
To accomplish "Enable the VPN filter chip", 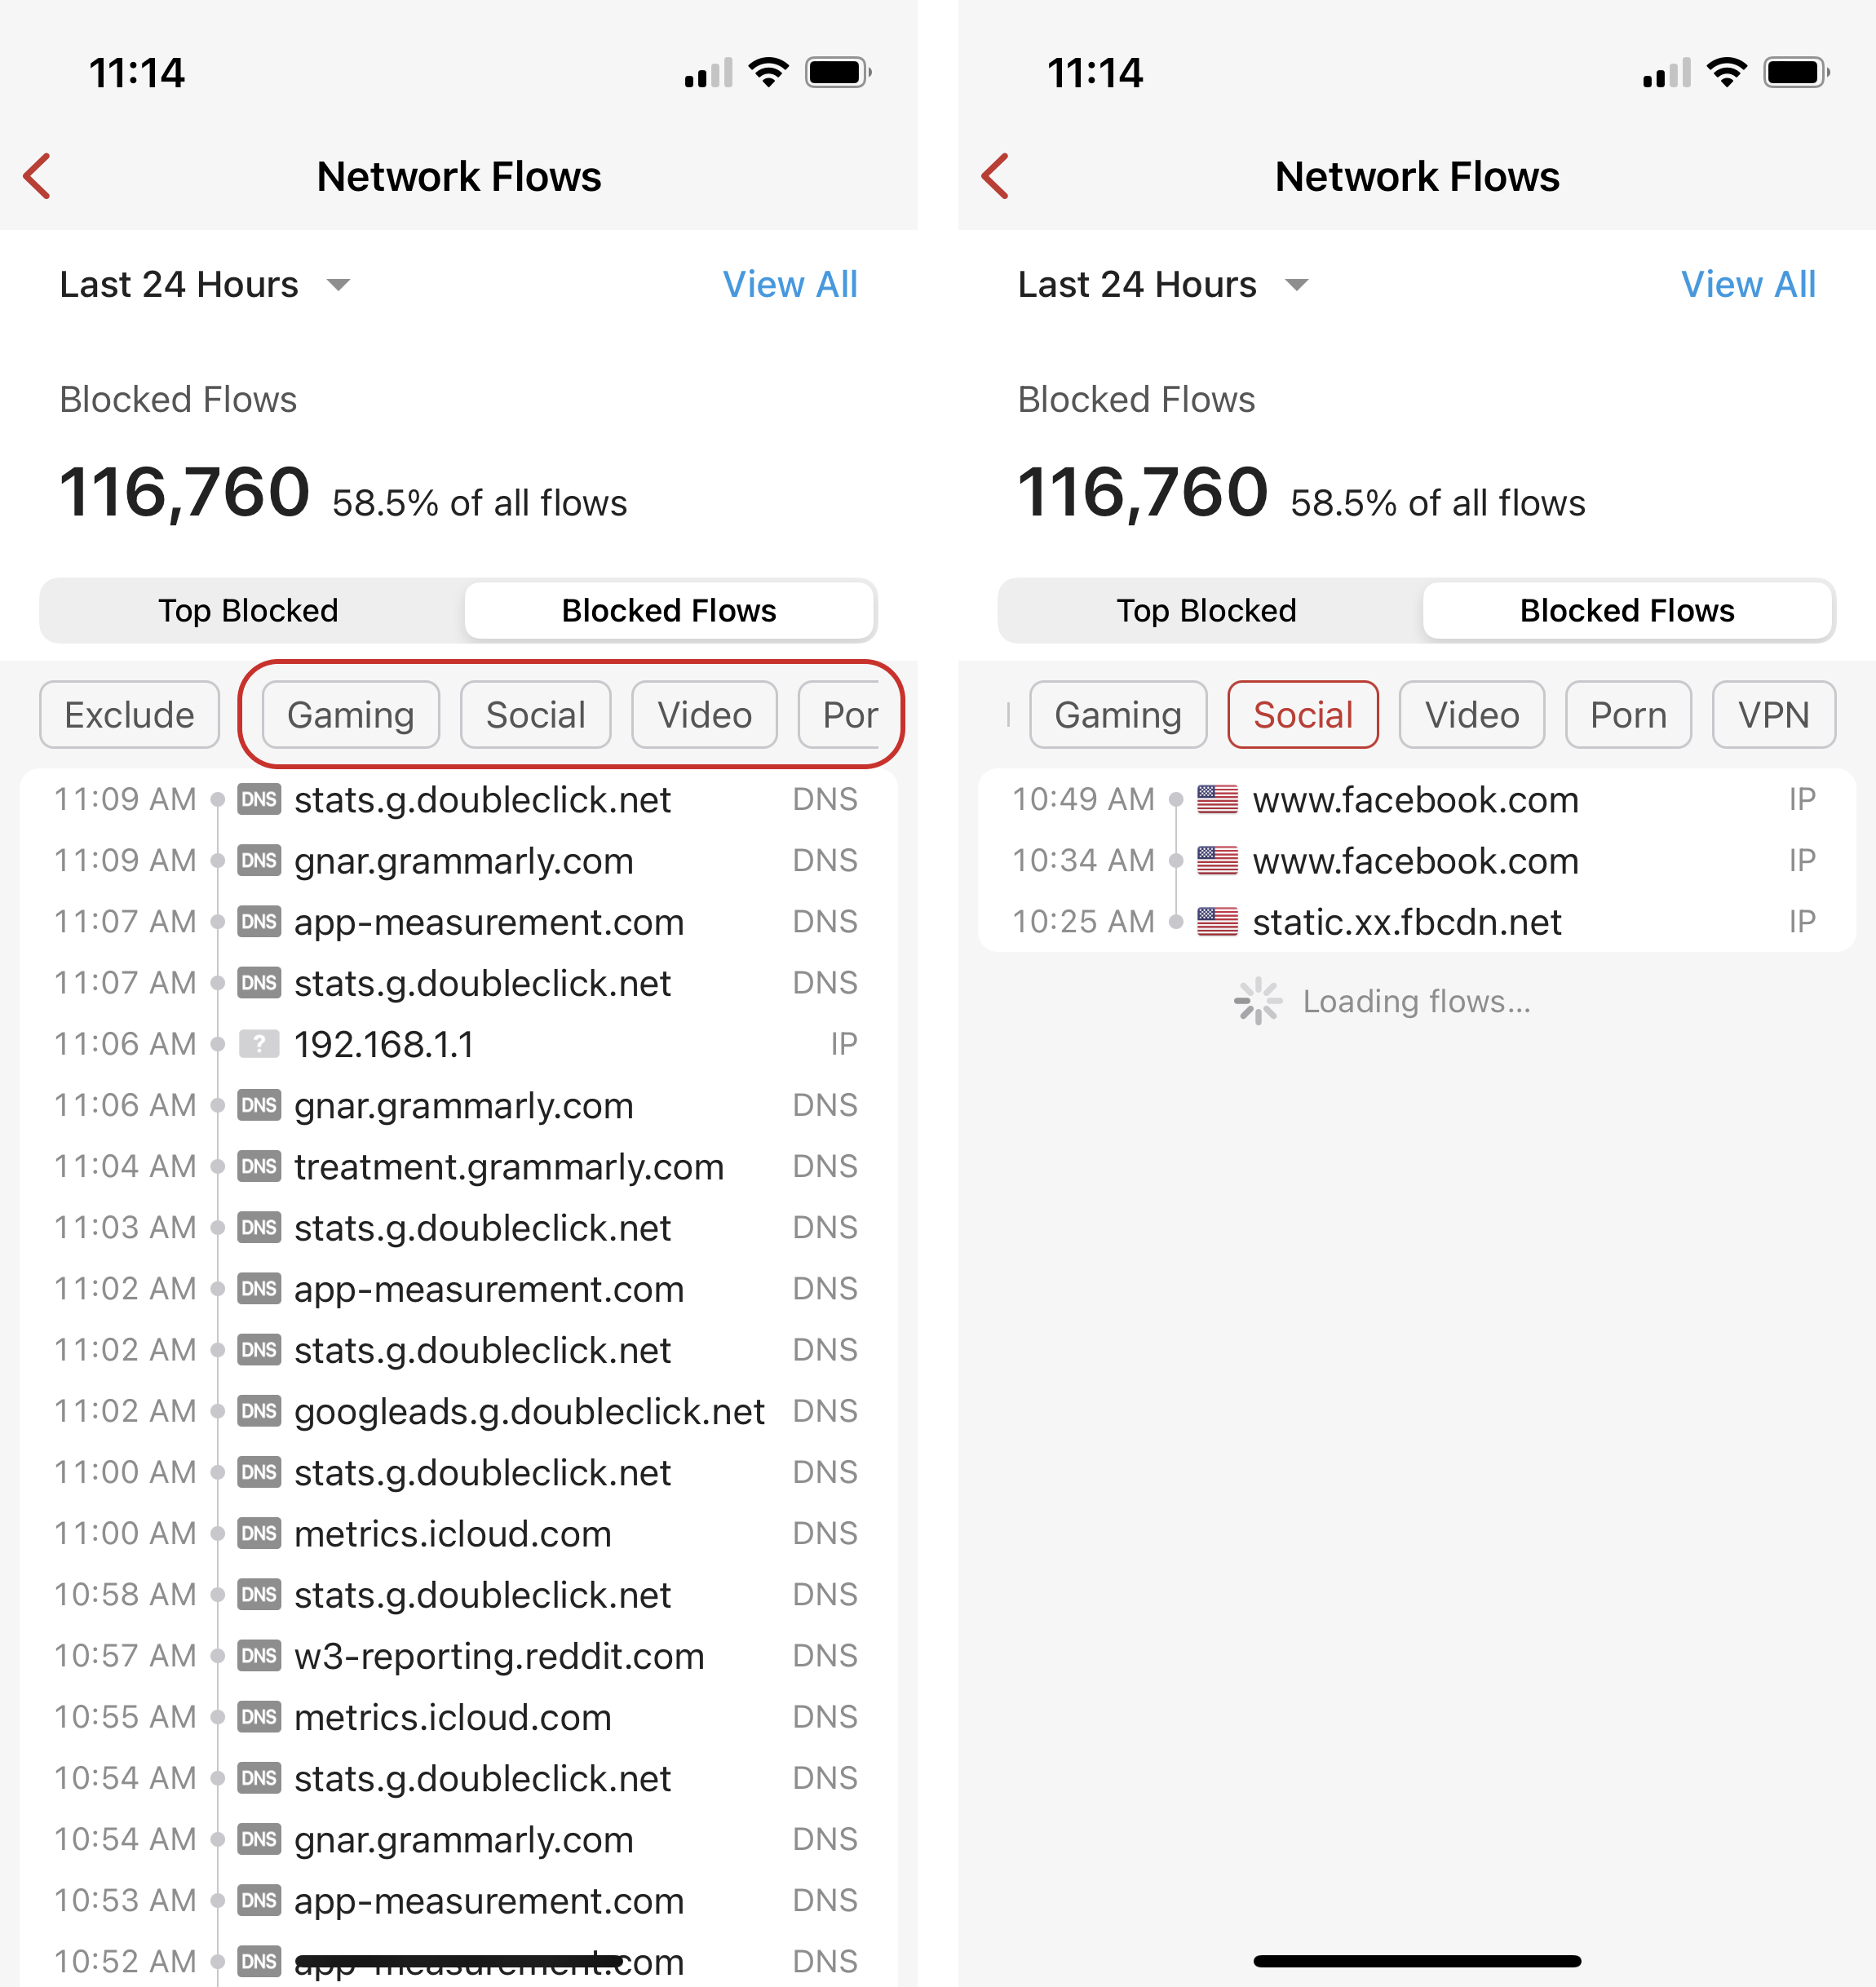I will (x=1773, y=715).
